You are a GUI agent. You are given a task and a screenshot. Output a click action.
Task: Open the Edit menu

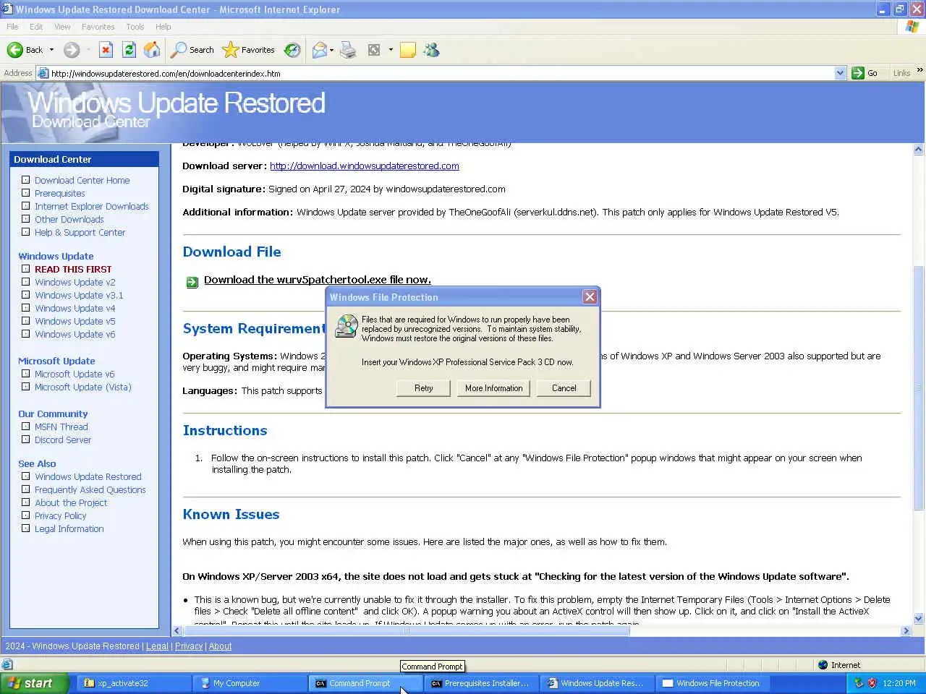[36, 27]
